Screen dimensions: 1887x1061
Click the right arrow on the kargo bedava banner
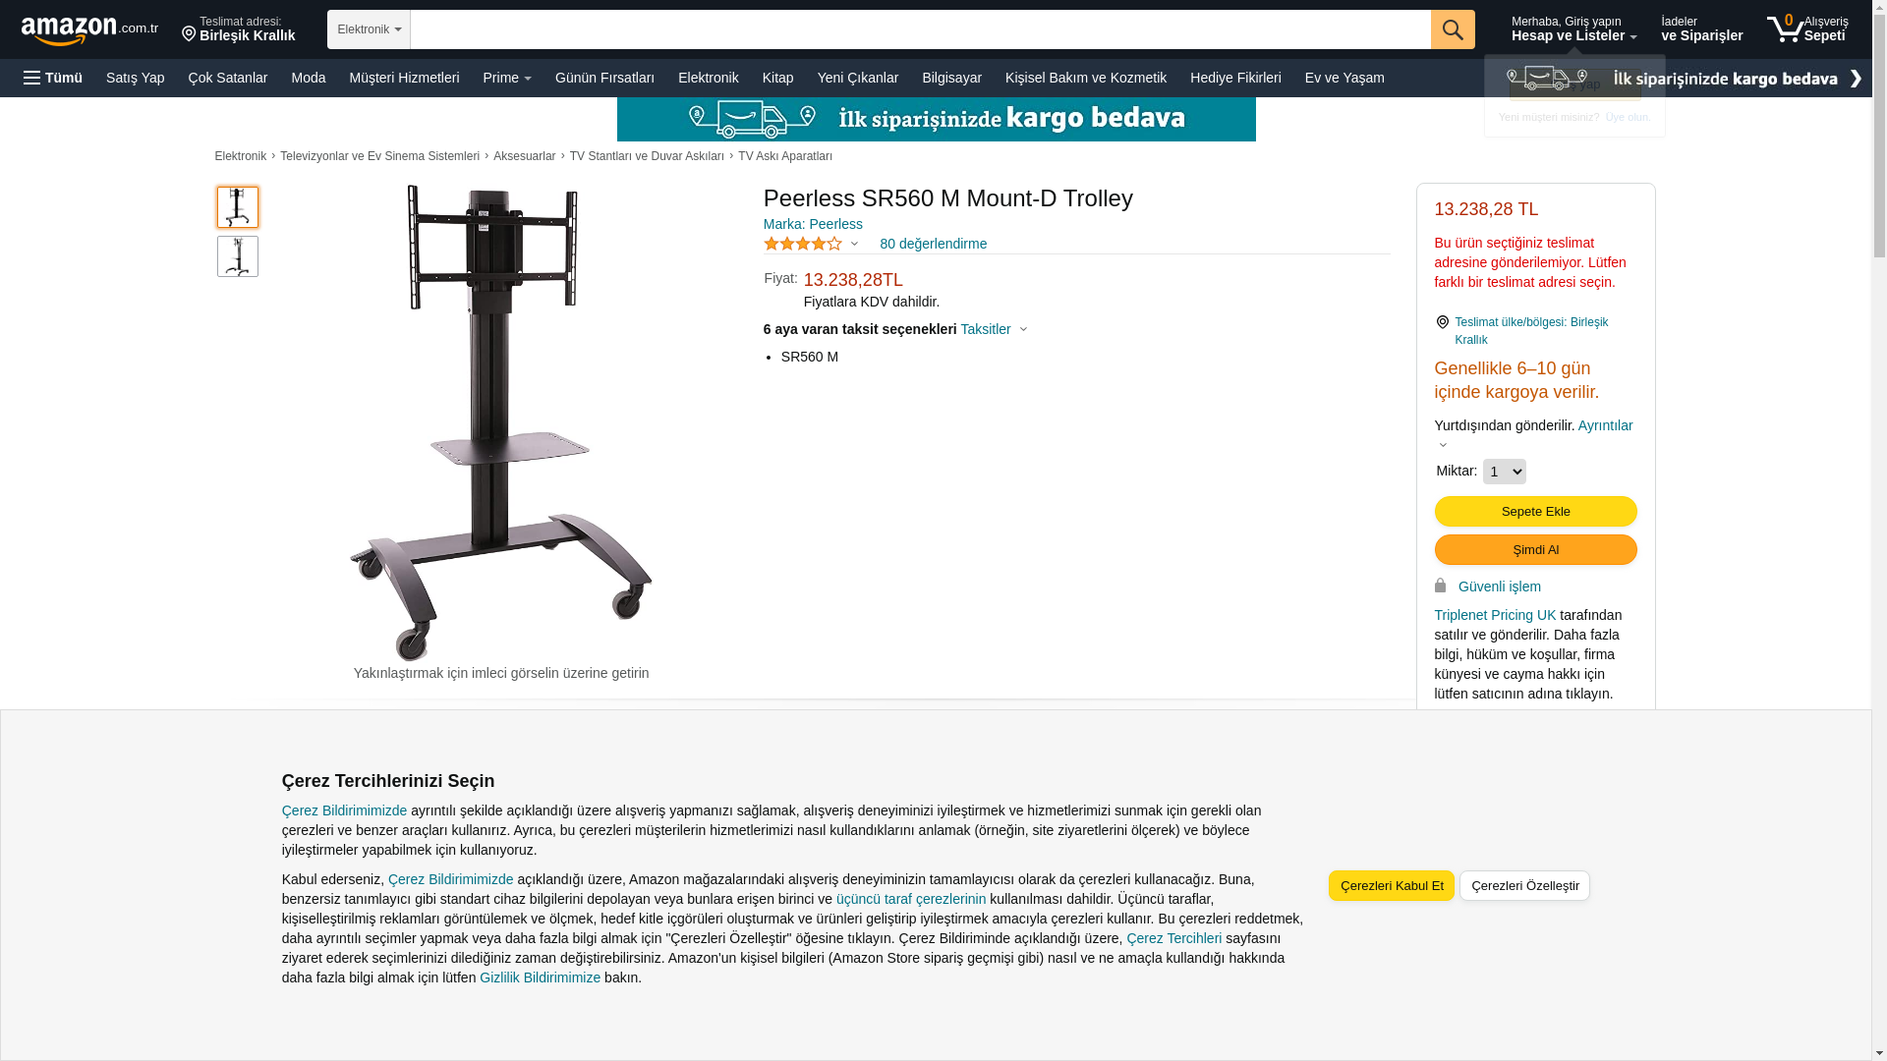(1856, 79)
